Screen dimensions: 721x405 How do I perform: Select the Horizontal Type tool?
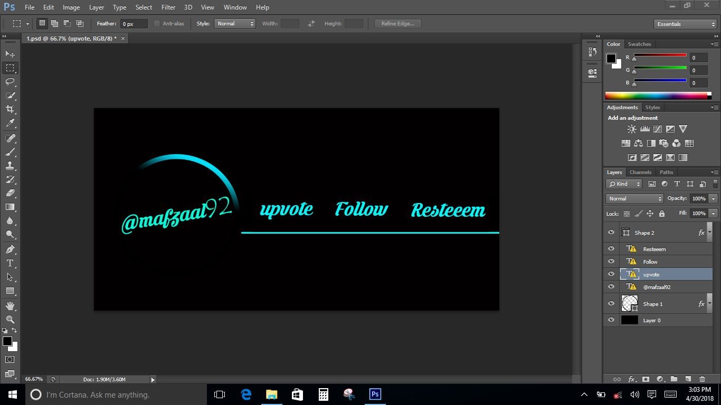(10, 263)
